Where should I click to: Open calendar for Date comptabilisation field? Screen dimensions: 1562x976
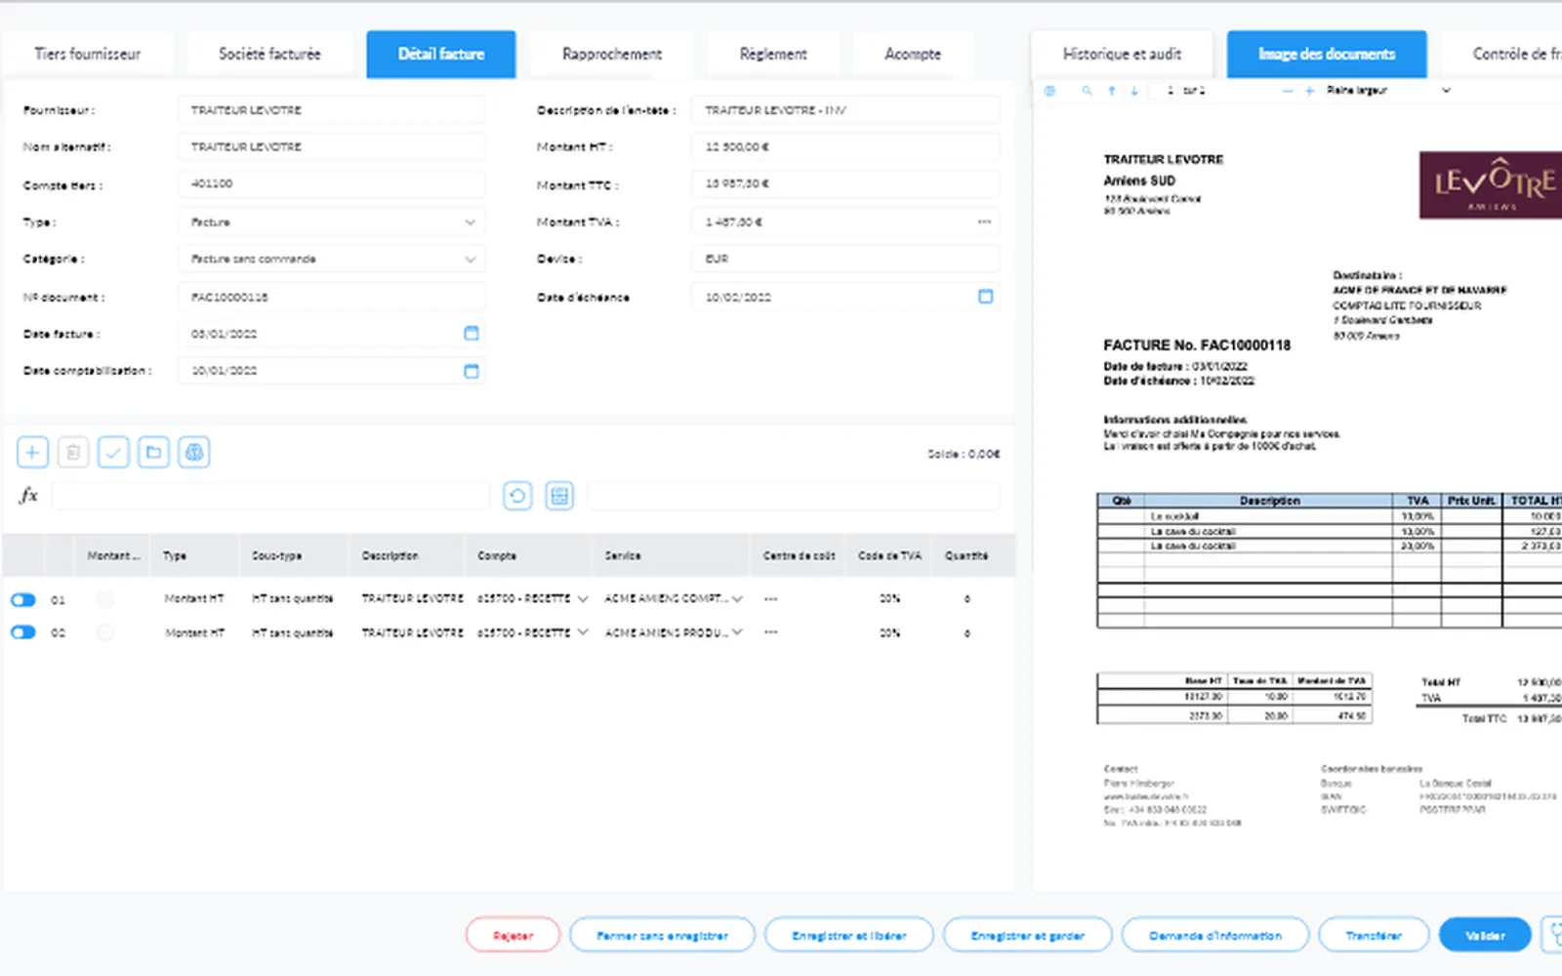pyautogui.click(x=472, y=371)
